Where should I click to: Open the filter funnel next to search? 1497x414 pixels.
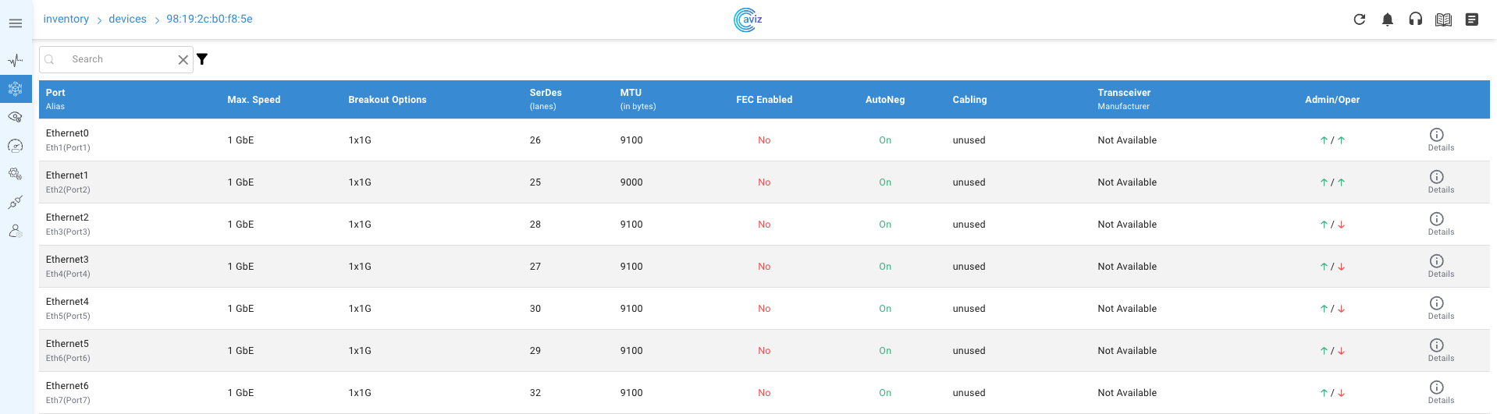[x=202, y=59]
